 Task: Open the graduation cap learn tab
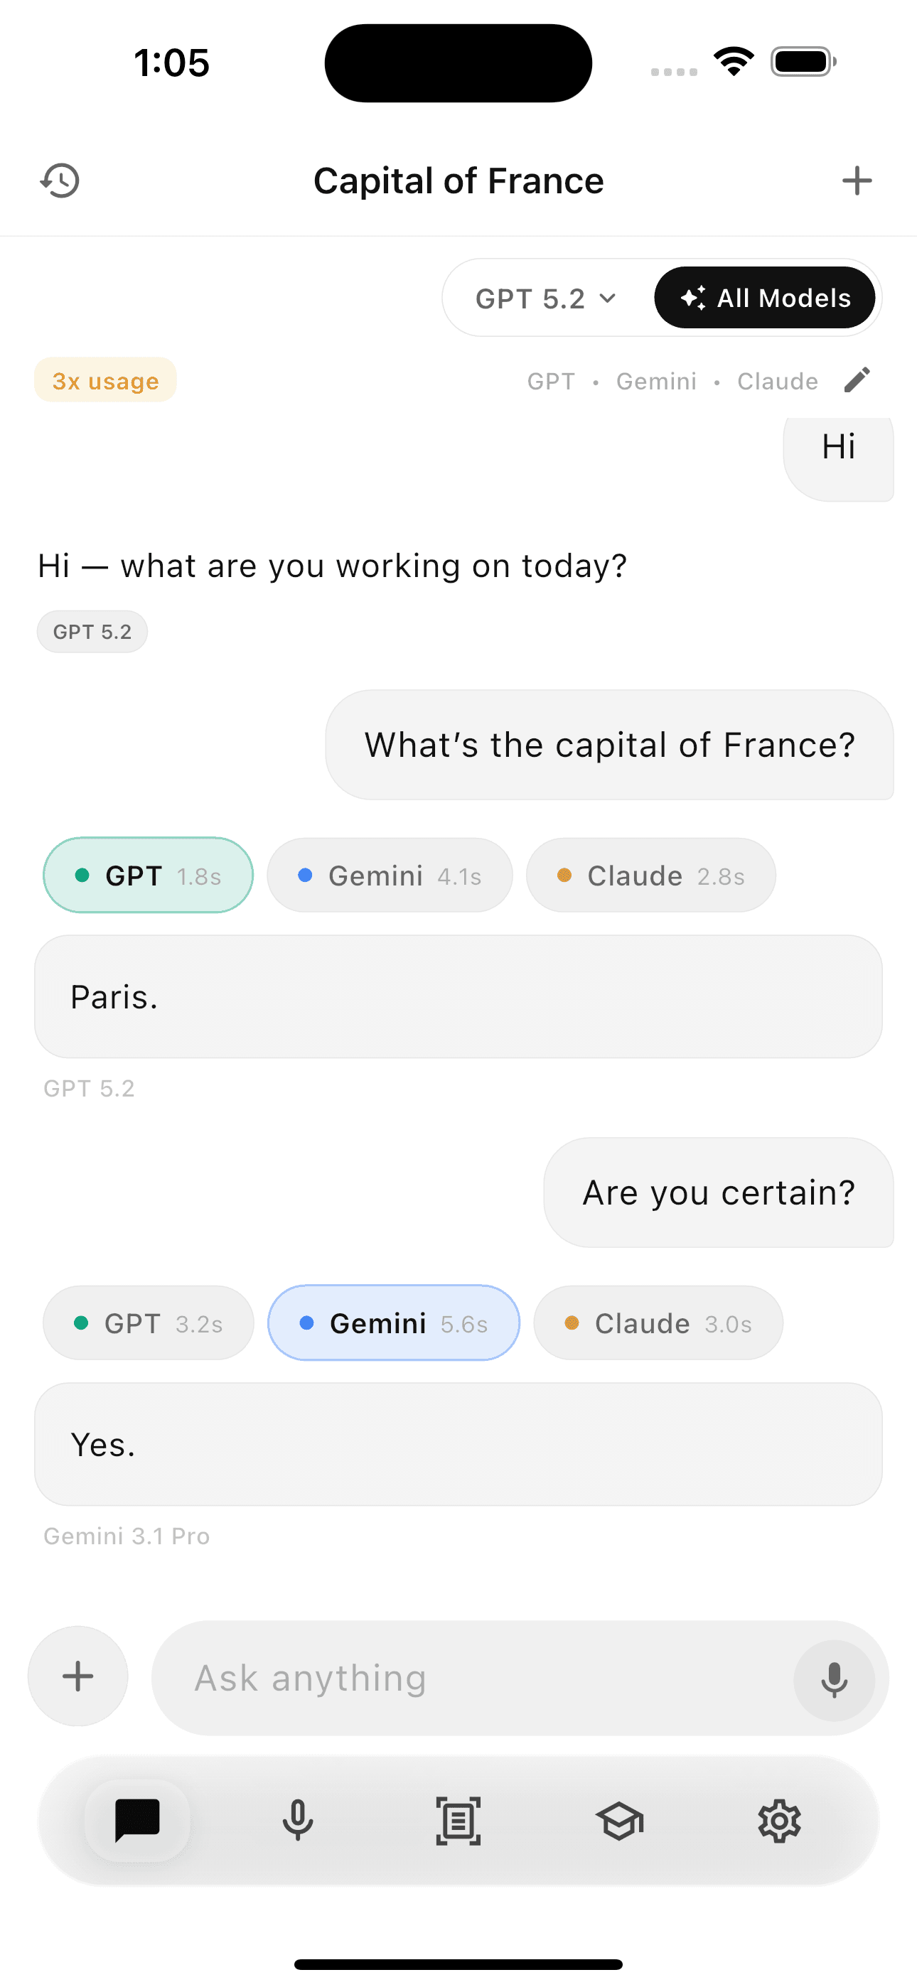pyautogui.click(x=619, y=1821)
